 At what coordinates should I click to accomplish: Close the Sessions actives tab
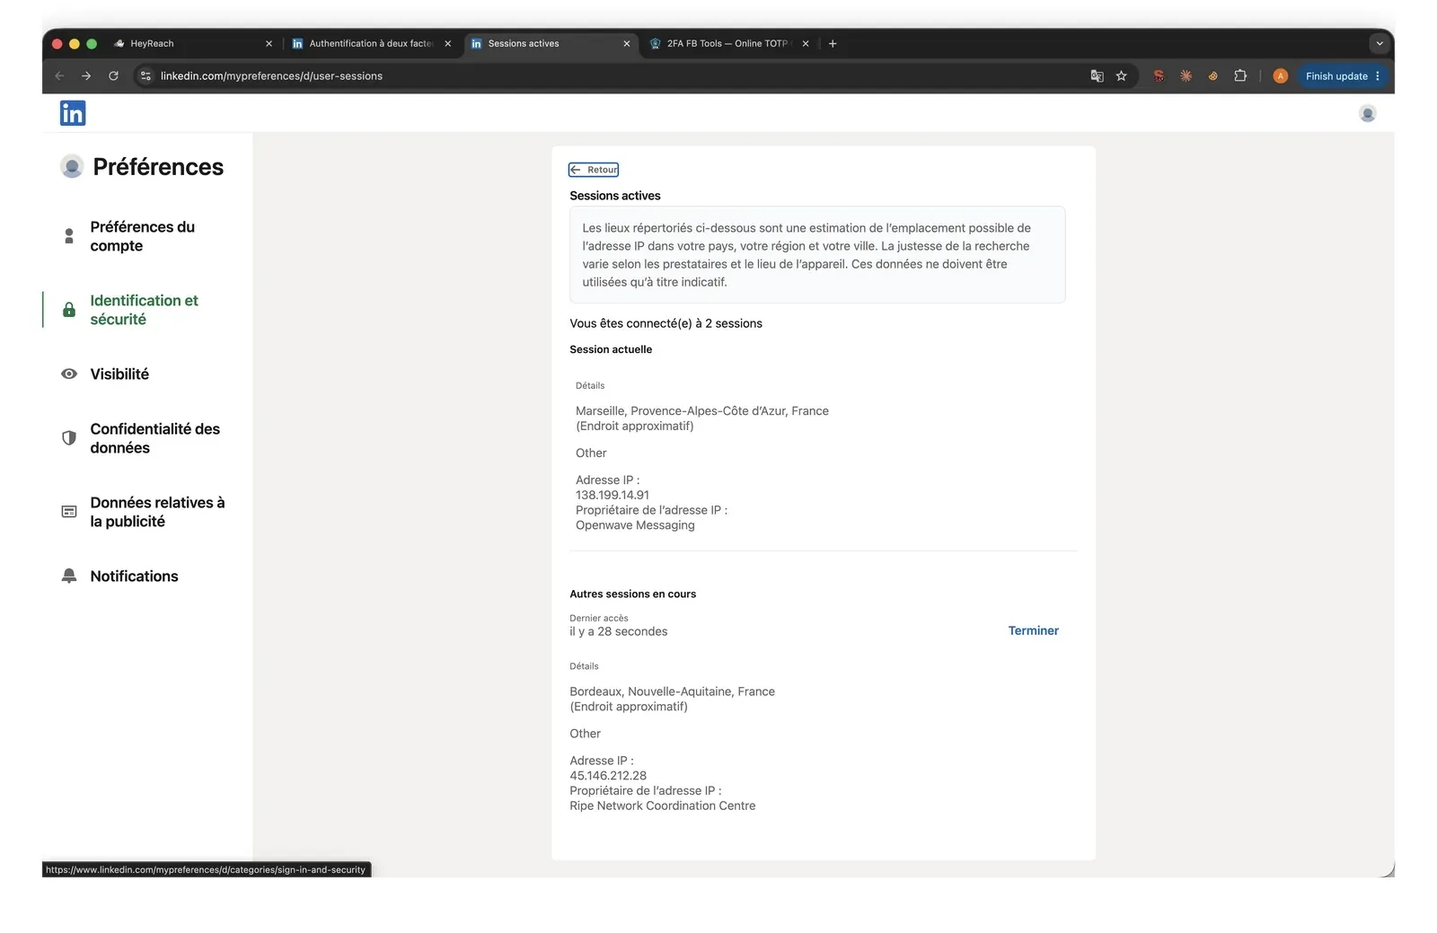pyautogui.click(x=626, y=43)
